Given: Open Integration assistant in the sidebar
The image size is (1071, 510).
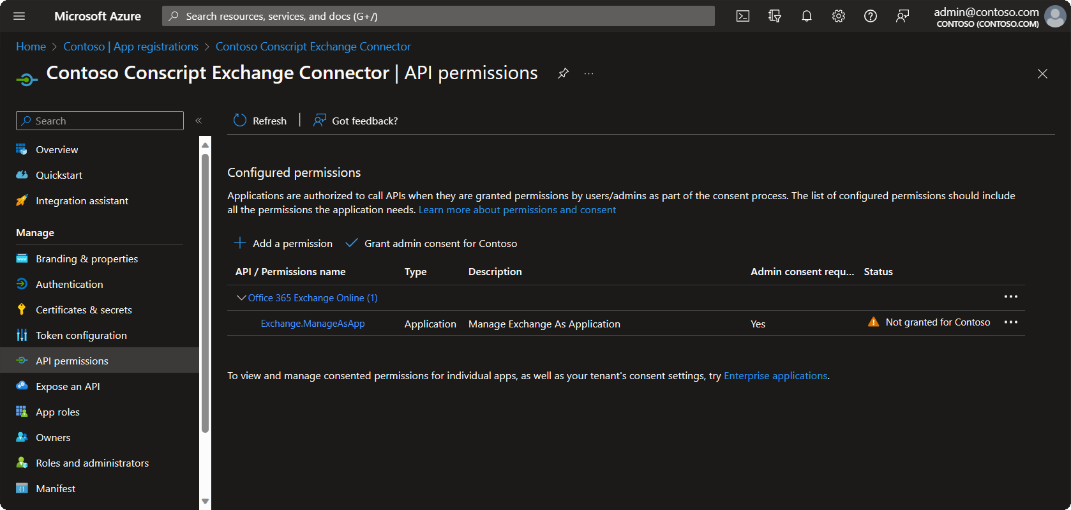Looking at the screenshot, I should click(82, 200).
